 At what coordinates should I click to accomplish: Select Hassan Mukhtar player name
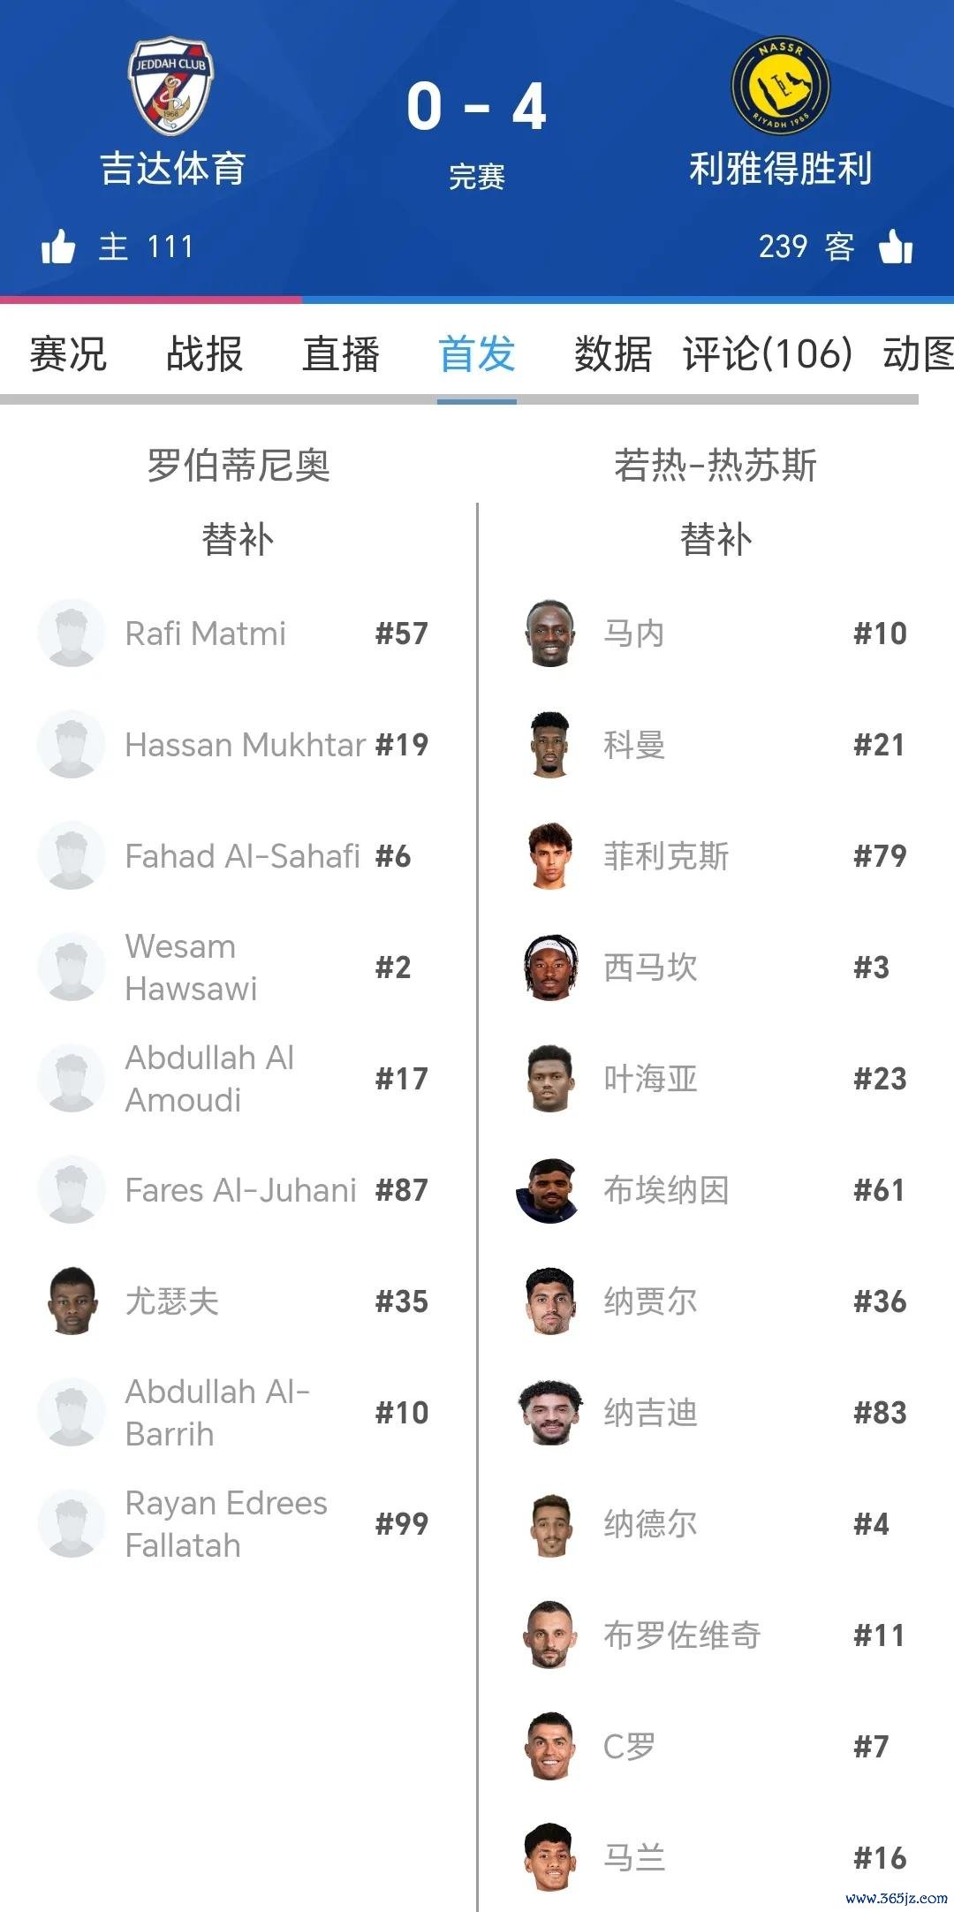pyautogui.click(x=245, y=745)
